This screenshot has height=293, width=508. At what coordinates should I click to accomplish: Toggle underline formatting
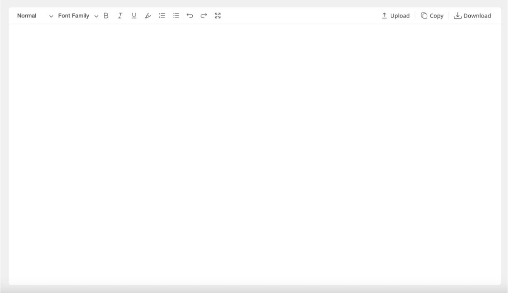click(x=134, y=16)
